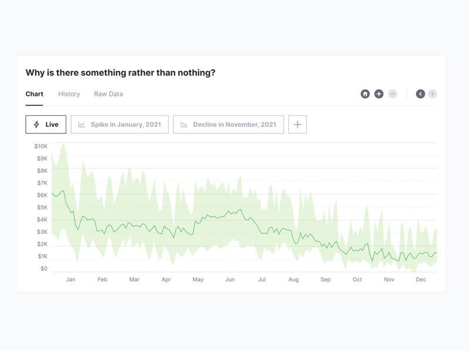Click the $10K label on the y-axis
Viewport: 469px width, 351px height.
point(40,146)
